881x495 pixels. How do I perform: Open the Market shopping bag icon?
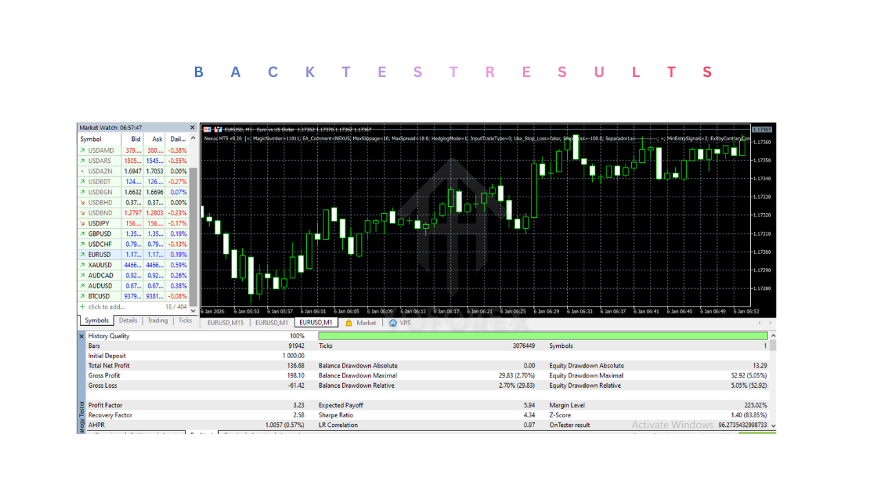[x=349, y=322]
